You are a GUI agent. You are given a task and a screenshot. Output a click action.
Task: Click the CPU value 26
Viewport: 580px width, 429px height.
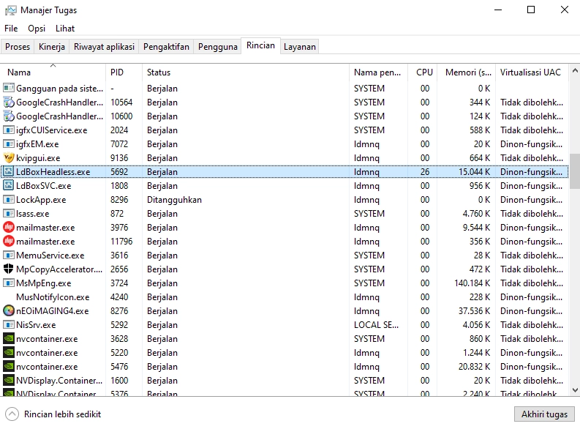tap(425, 172)
